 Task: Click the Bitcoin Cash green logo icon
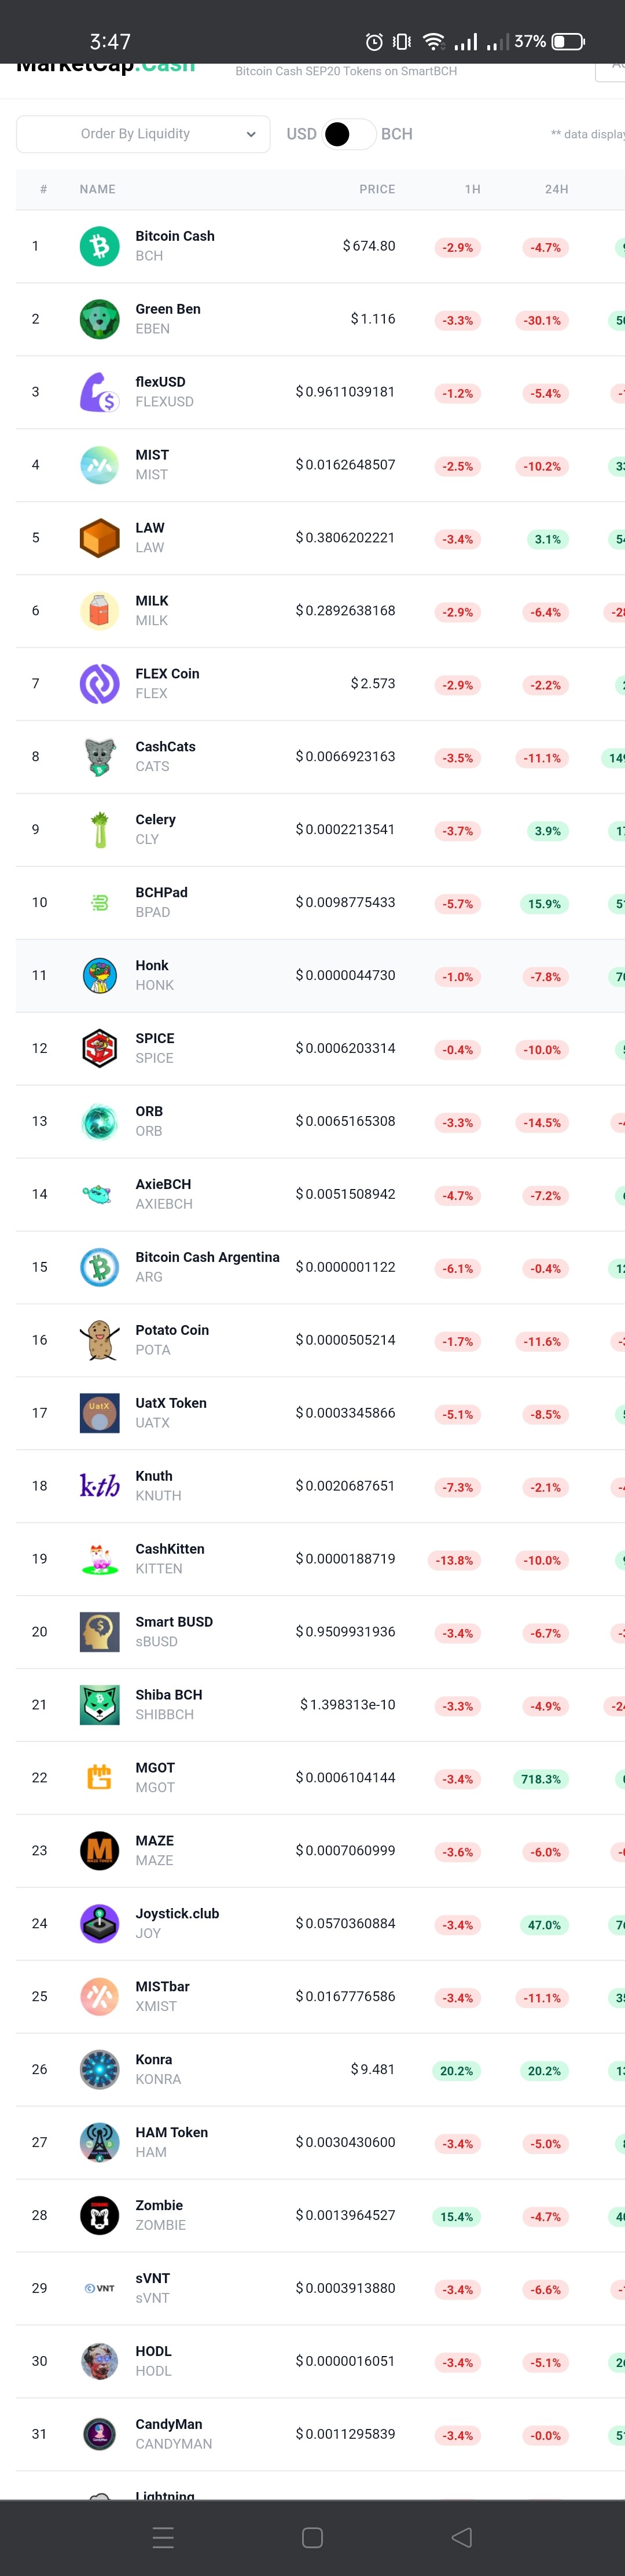coord(99,246)
